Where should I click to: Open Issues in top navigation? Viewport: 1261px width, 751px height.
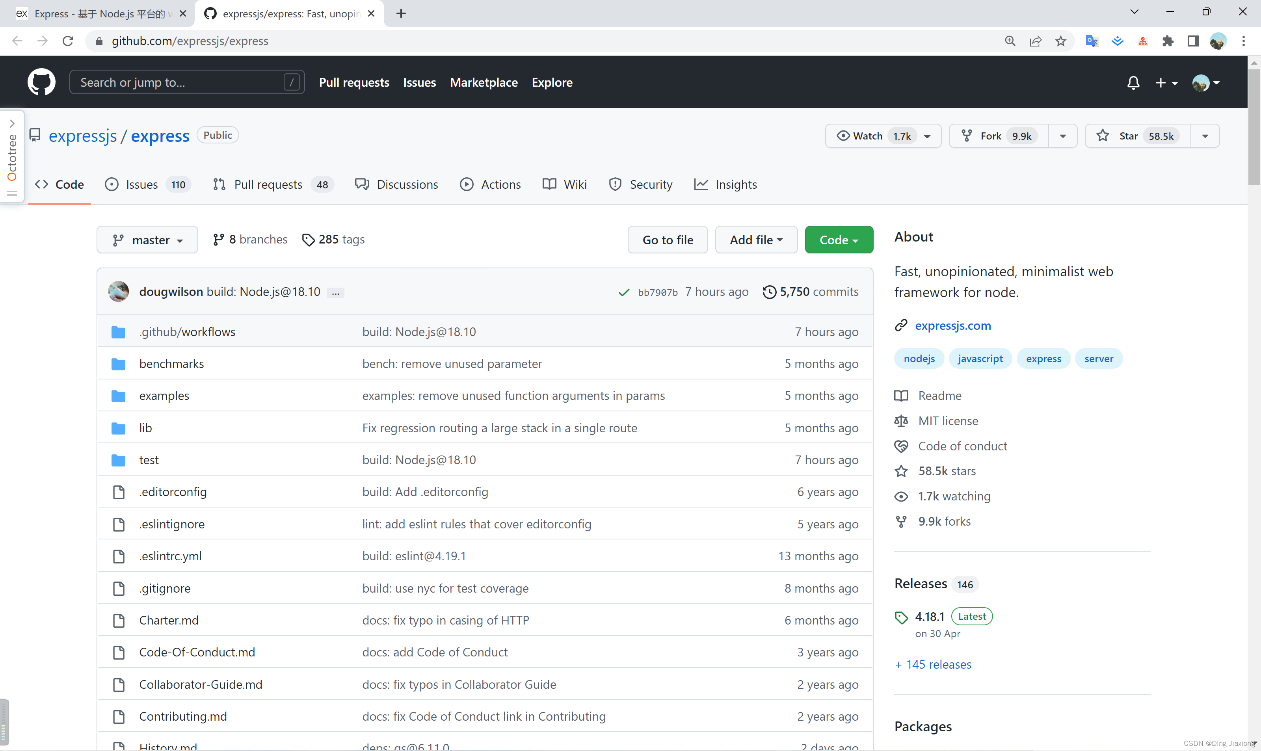[x=420, y=82]
